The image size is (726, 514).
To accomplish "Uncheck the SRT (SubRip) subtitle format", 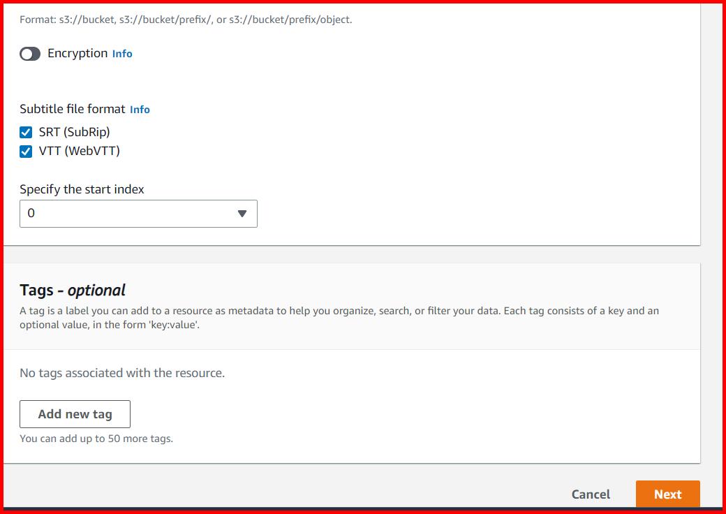I will point(26,132).
